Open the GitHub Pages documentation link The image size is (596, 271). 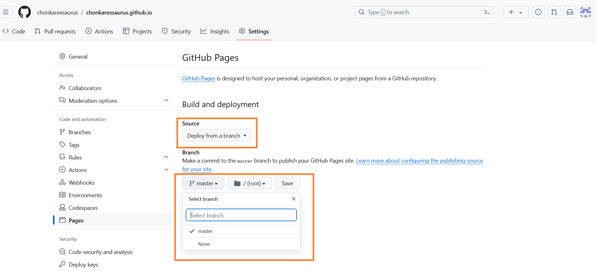point(199,78)
